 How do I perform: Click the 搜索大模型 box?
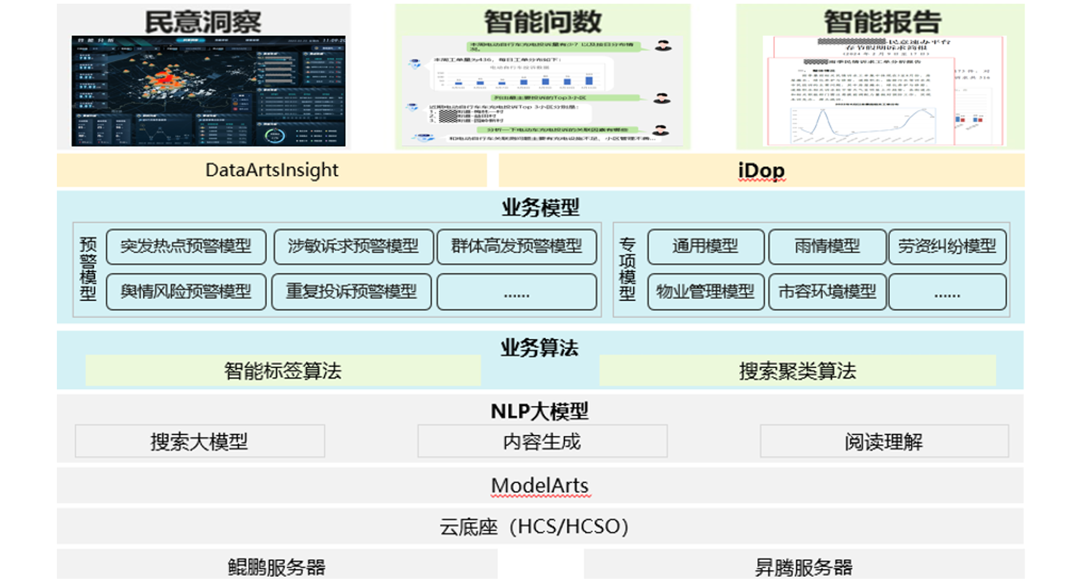tap(200, 441)
